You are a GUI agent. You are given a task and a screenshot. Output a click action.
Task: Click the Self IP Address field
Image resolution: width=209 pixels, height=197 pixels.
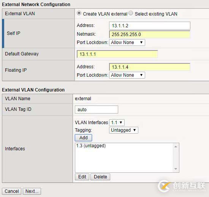tap(150, 25)
